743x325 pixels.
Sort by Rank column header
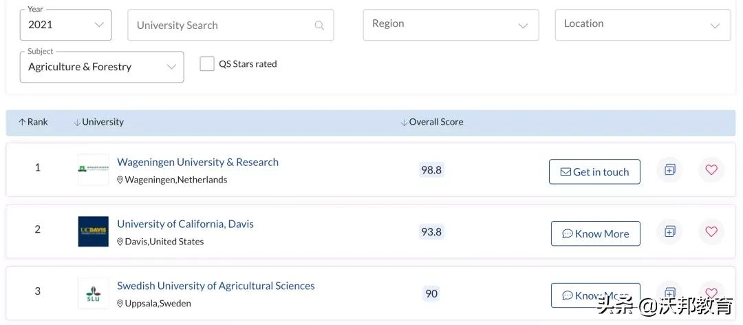tap(33, 122)
